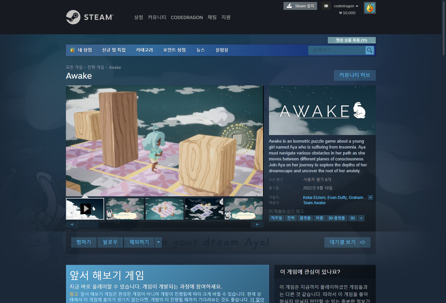Open the 내 상점 tab
Viewport: 446px width, 303px height.
click(x=81, y=50)
